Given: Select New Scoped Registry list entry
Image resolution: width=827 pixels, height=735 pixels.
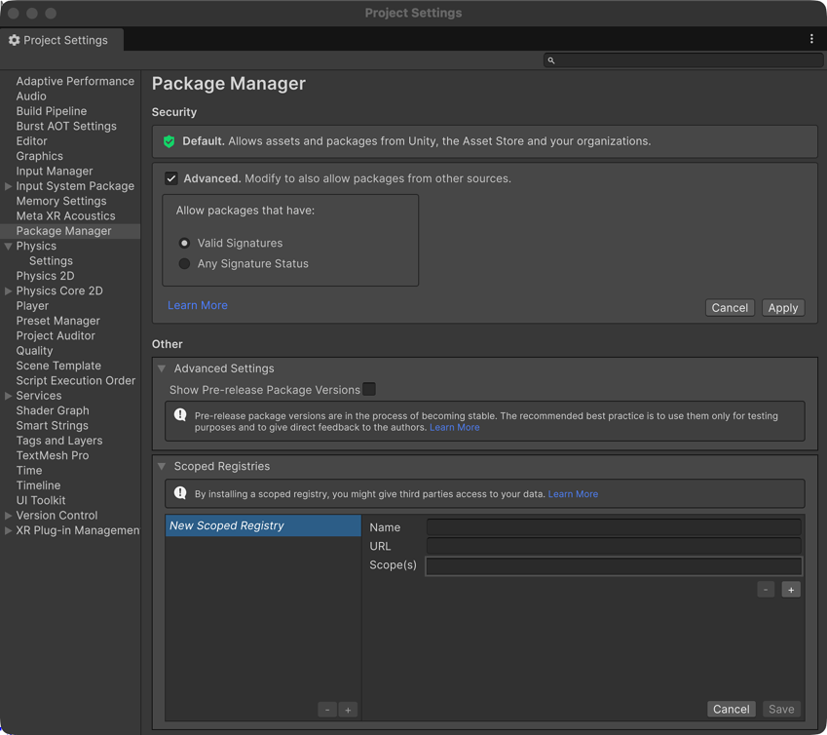Looking at the screenshot, I should click(x=263, y=525).
